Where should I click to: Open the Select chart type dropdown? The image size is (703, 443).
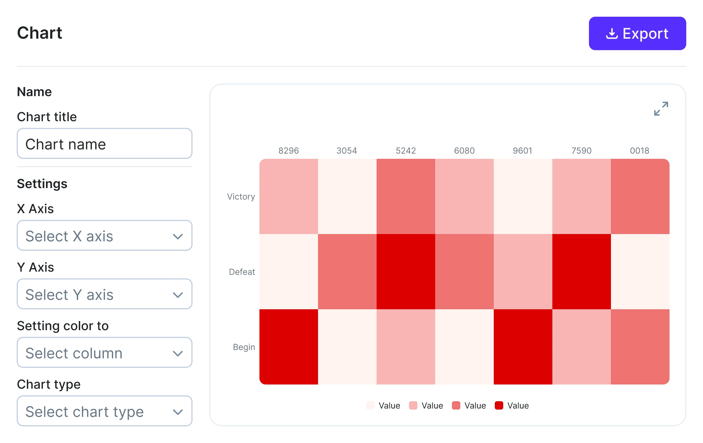click(104, 411)
